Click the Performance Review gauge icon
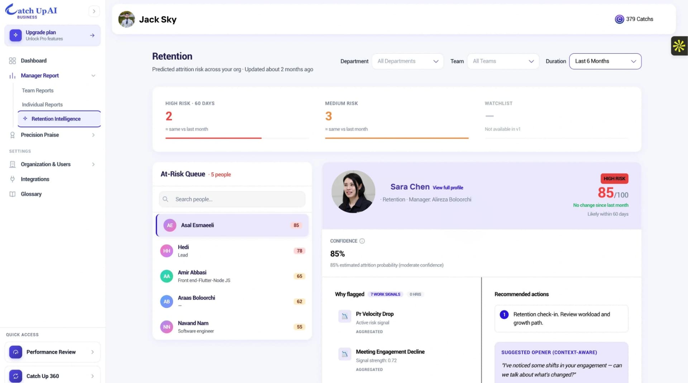 point(16,352)
